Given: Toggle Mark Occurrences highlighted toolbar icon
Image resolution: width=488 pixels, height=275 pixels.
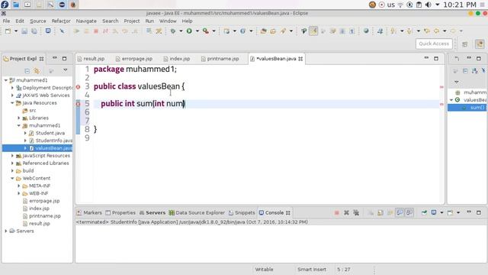Looking at the screenshot, I should (313, 31).
